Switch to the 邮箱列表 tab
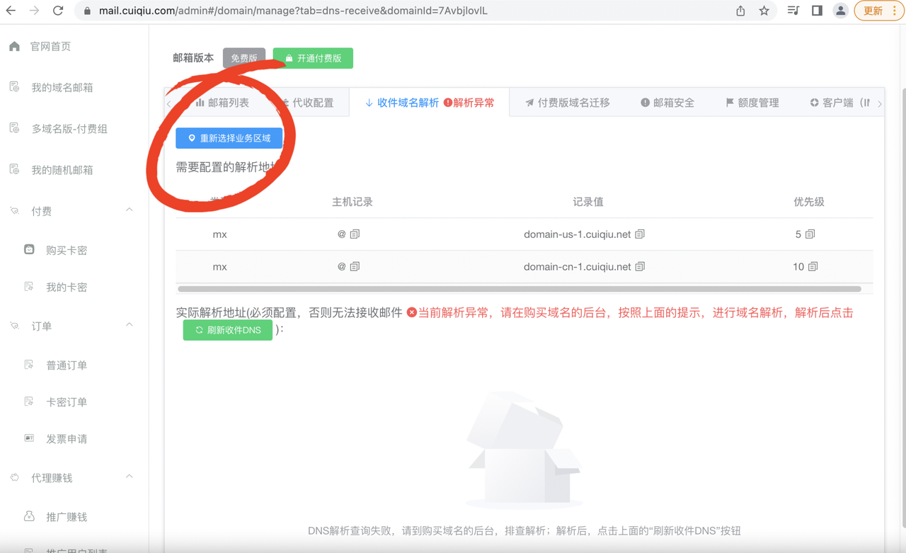This screenshot has width=906, height=553. click(x=222, y=103)
